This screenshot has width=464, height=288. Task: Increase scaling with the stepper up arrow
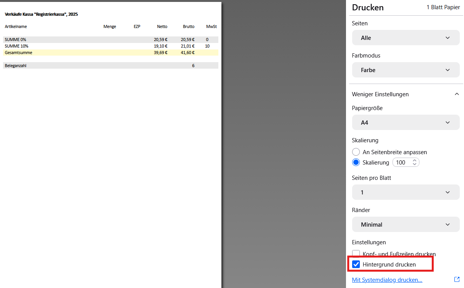tap(414, 161)
